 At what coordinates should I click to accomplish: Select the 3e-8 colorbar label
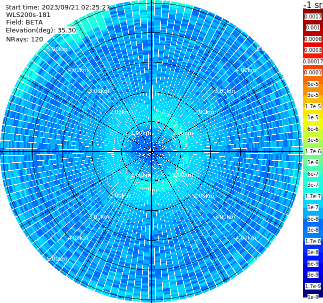313,230
